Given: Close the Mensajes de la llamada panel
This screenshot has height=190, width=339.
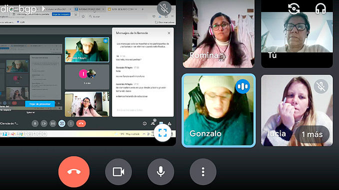Looking at the screenshot, I should (169, 33).
